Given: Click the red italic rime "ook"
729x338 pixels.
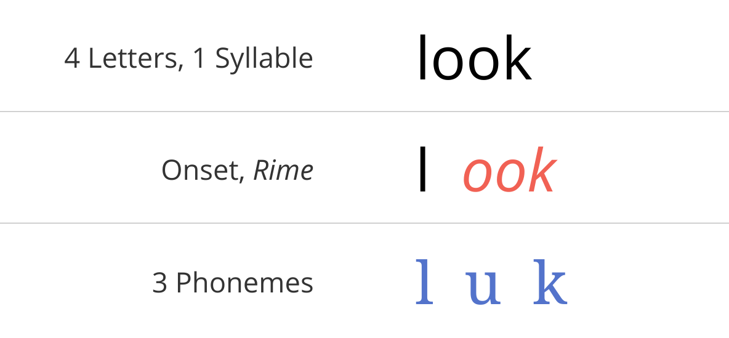Looking at the screenshot, I should [x=509, y=169].
